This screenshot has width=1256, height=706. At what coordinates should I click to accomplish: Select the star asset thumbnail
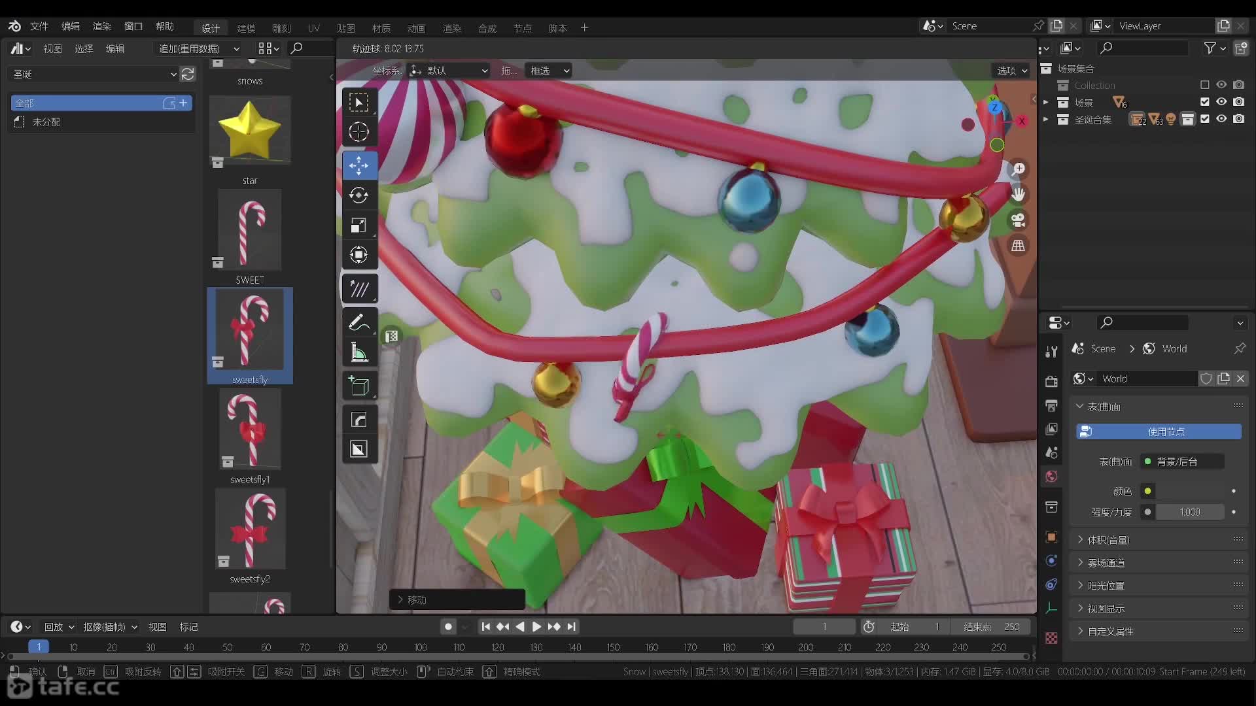[x=249, y=131]
